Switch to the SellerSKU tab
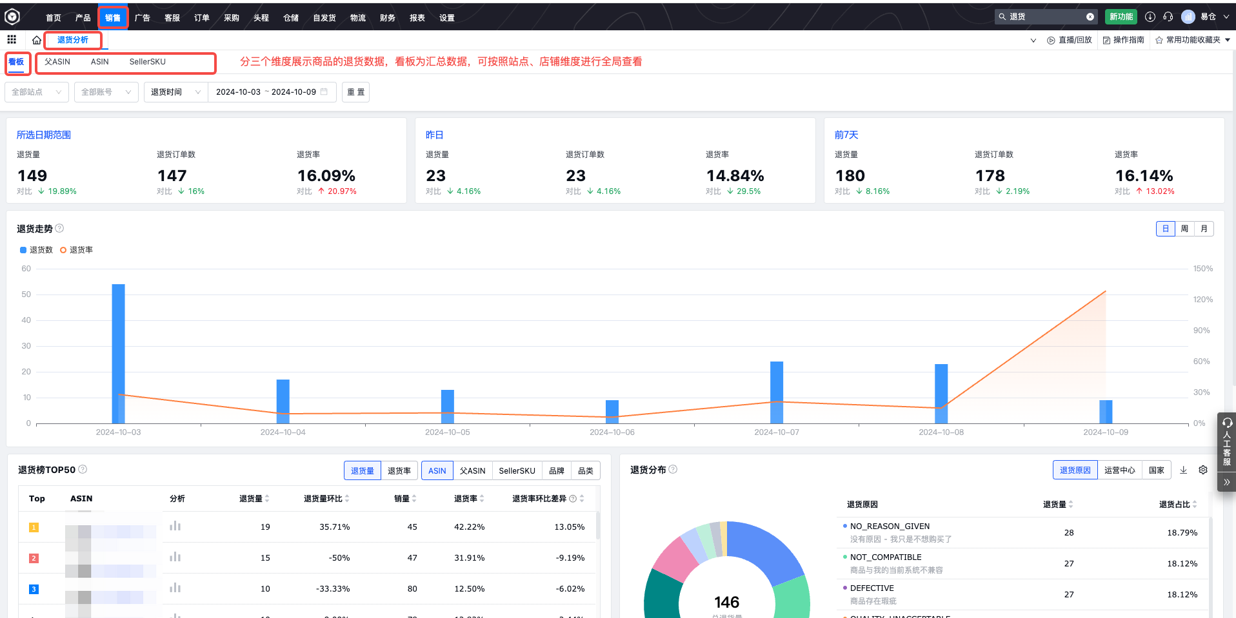The height and width of the screenshot is (618, 1236). (x=147, y=61)
